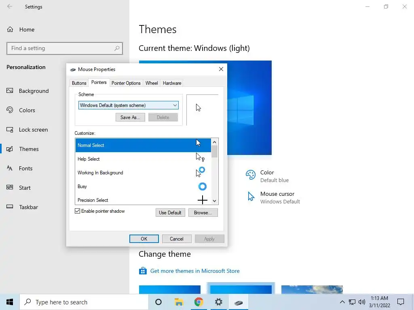Toggle Enable pointer shadow checkbox
Viewport: 414px width, 310px height.
click(x=77, y=211)
